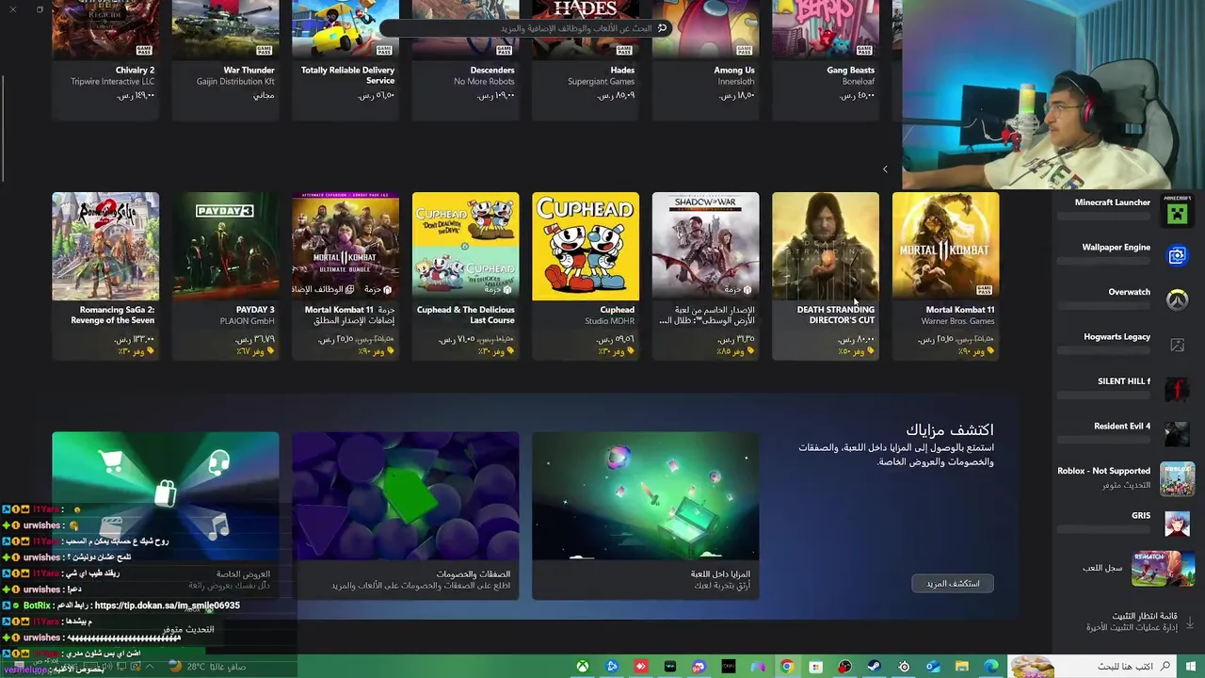This screenshot has height=678, width=1205.
Task: Click the tip.dokan.sa link in chat overlay
Action: pyautogui.click(x=168, y=605)
